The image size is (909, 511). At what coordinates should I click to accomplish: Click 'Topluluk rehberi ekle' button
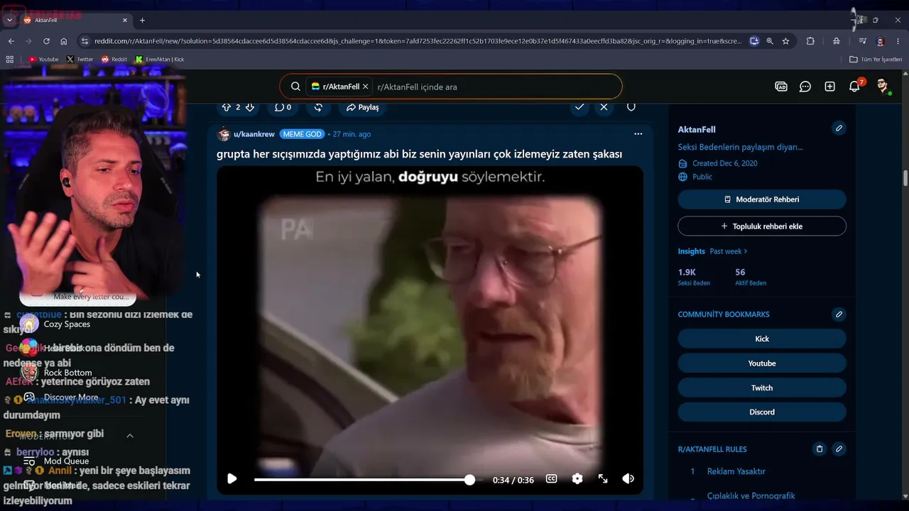click(x=762, y=226)
